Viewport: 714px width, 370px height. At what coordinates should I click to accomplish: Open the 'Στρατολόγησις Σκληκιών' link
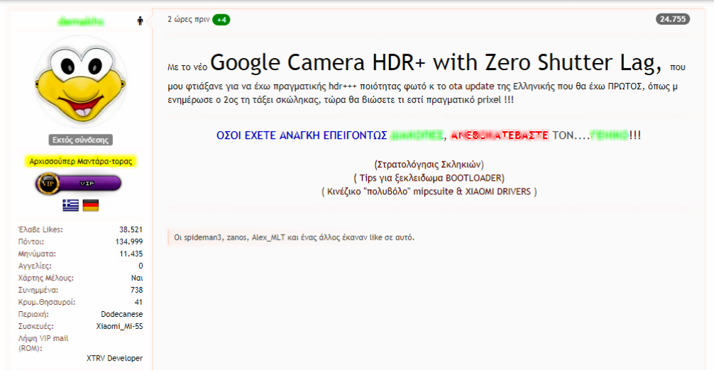pos(429,164)
